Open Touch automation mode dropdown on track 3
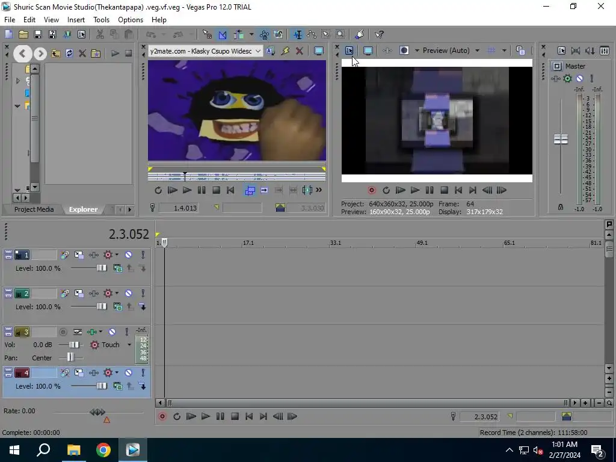616x462 pixels. click(129, 345)
